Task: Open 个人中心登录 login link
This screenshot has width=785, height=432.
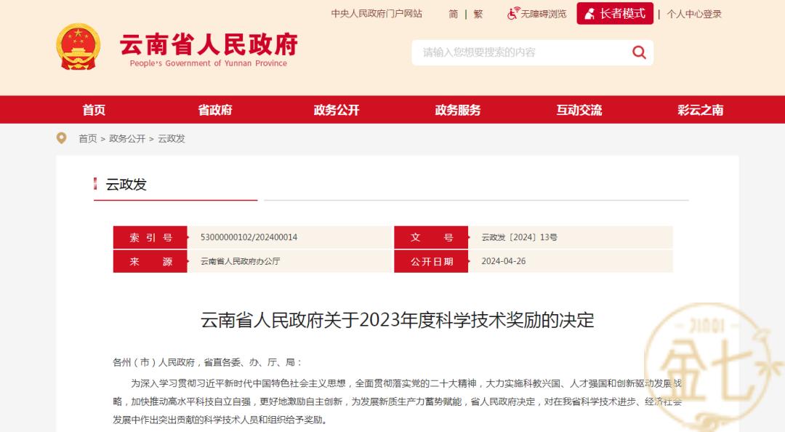Action: coord(694,14)
